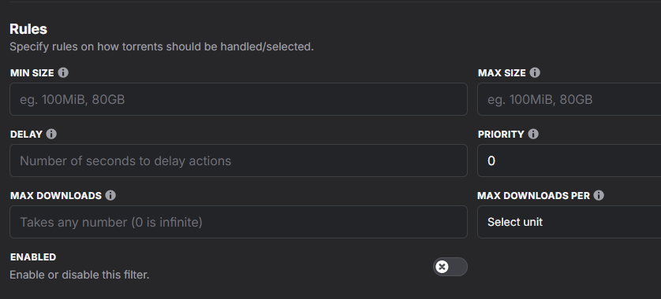This screenshot has height=299, width=661.
Task: Click the Priority field showing 0
Action: pos(569,161)
